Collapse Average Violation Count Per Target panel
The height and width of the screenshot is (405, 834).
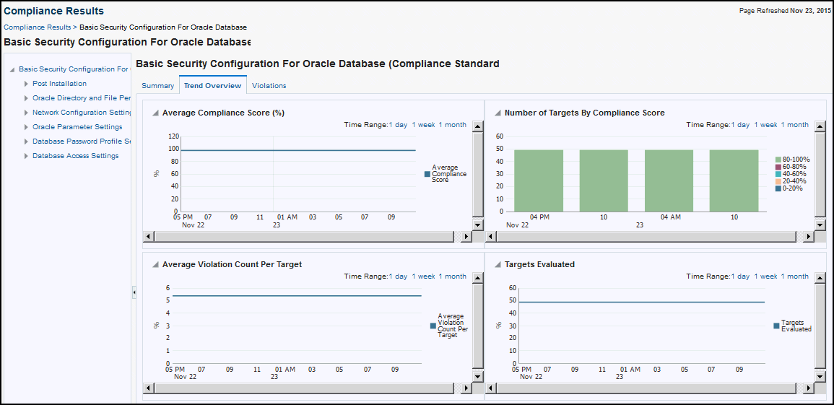click(x=155, y=264)
